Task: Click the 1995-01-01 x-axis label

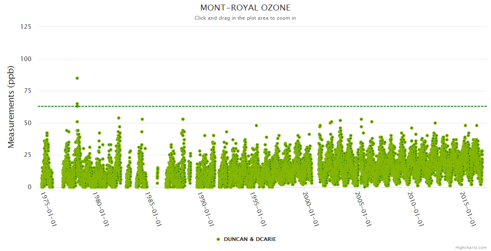Action: (258, 208)
